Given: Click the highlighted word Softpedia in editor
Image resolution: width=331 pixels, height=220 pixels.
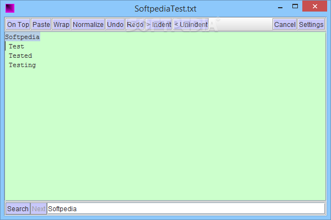Looking at the screenshot, I should coord(23,37).
